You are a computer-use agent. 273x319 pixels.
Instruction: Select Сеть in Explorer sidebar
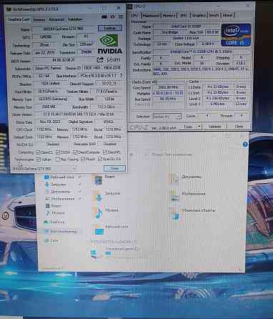tap(54, 241)
